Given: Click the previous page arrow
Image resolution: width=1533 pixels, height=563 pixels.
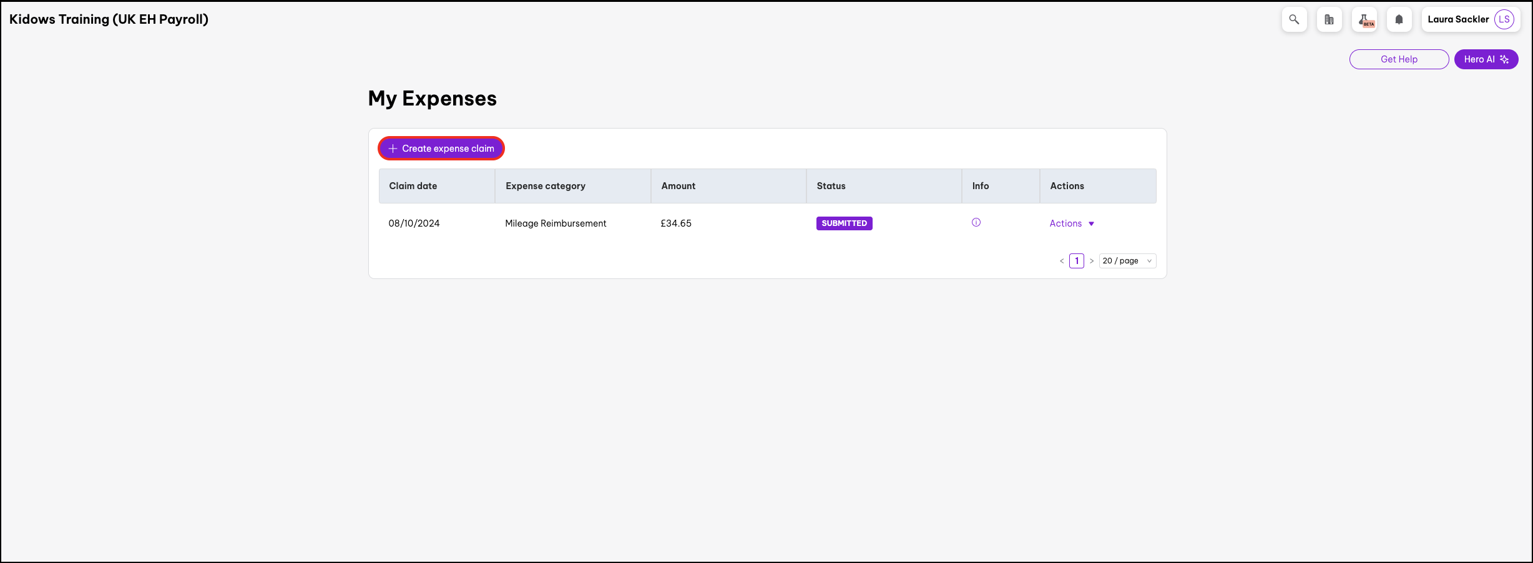Looking at the screenshot, I should coord(1061,261).
